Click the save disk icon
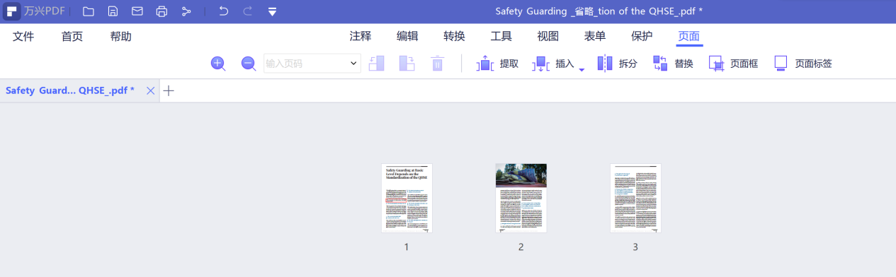This screenshot has width=896, height=277. (x=113, y=11)
